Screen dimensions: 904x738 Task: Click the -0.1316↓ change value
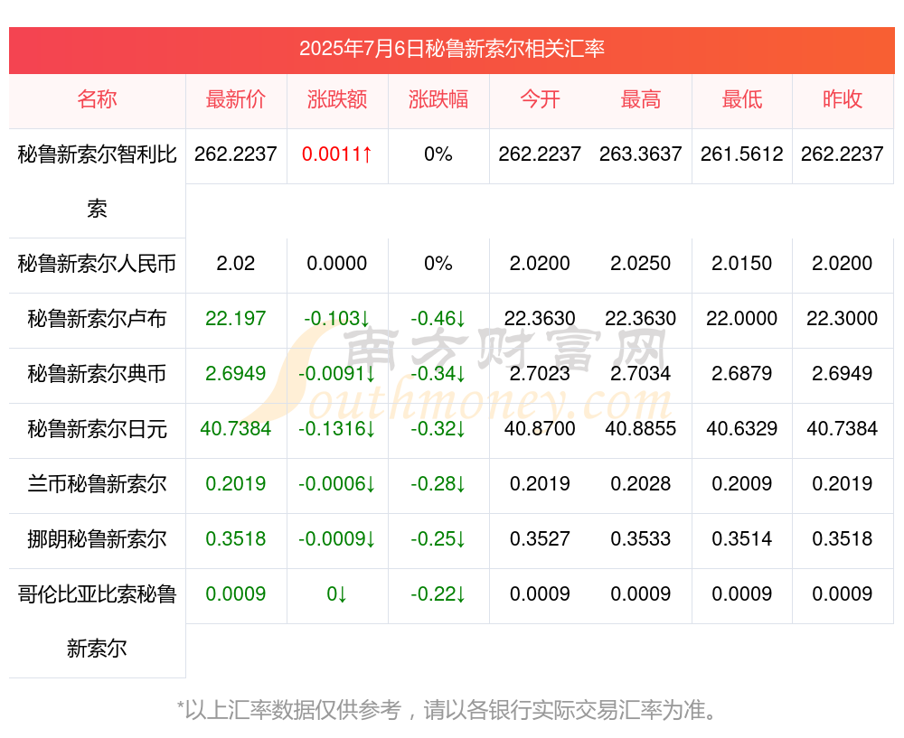coord(337,429)
